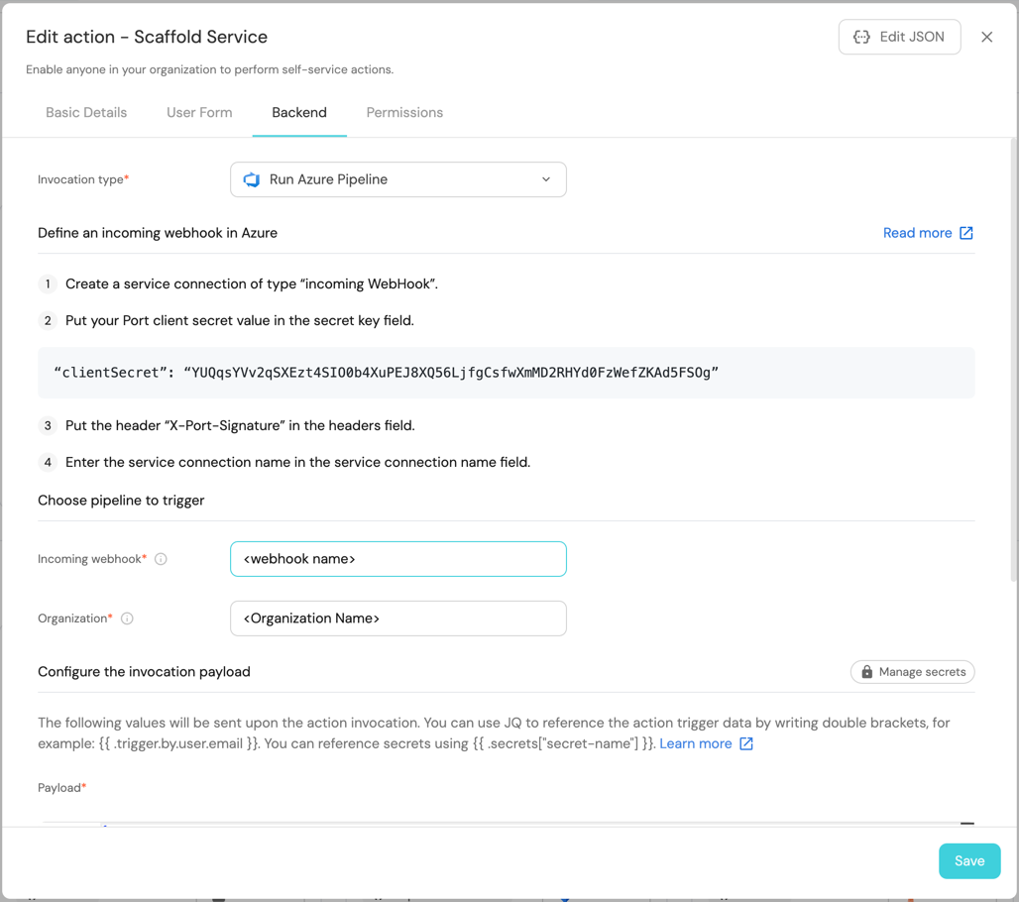Show the Organization info tooltip icon

click(127, 619)
